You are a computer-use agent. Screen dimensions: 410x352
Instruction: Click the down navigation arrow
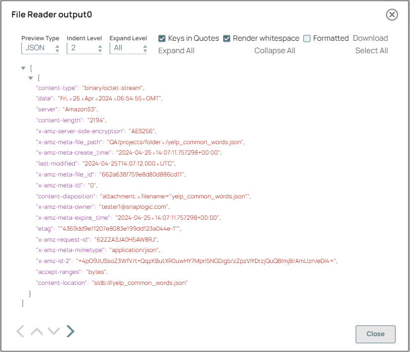click(x=53, y=331)
